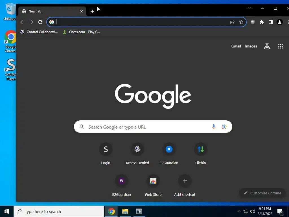Open the Access Denied shortcut
Image resolution: width=289 pixels, height=217 pixels.
(x=137, y=154)
